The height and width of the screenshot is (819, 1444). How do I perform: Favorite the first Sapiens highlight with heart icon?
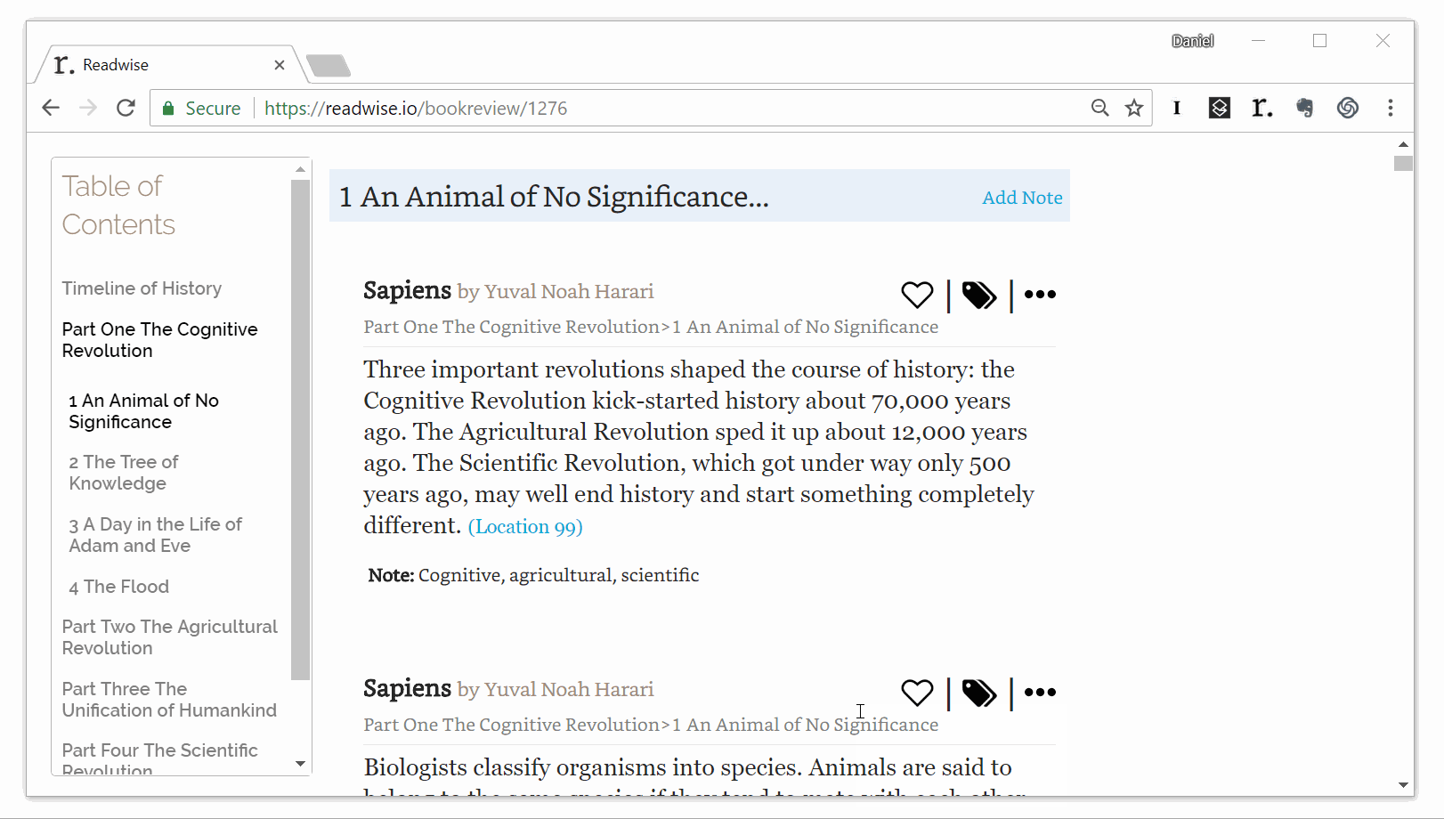917,295
